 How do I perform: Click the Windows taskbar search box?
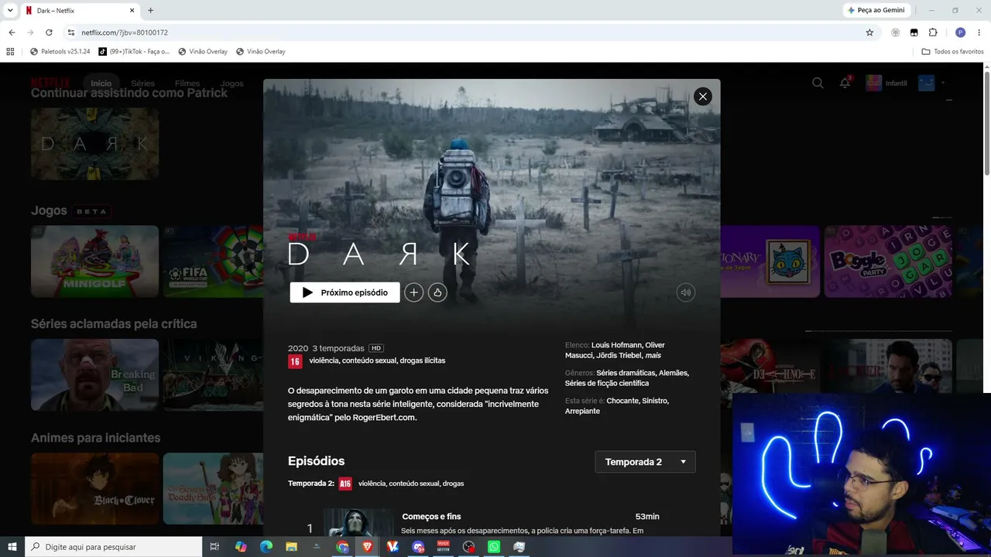coord(114,547)
